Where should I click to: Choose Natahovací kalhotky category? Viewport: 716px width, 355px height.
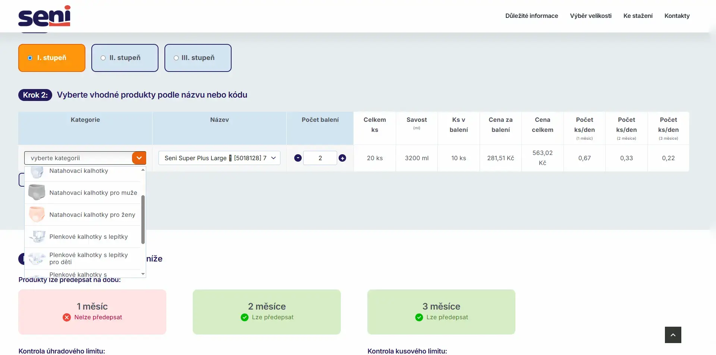(82, 173)
